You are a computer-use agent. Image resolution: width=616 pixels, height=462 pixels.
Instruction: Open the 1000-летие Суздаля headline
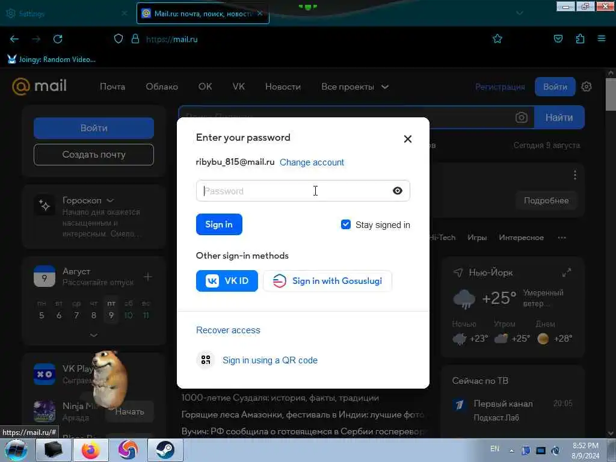(x=280, y=398)
